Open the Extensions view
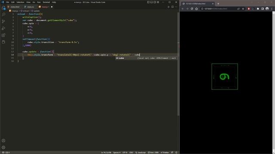This screenshot has height=154, width=275. [3, 35]
